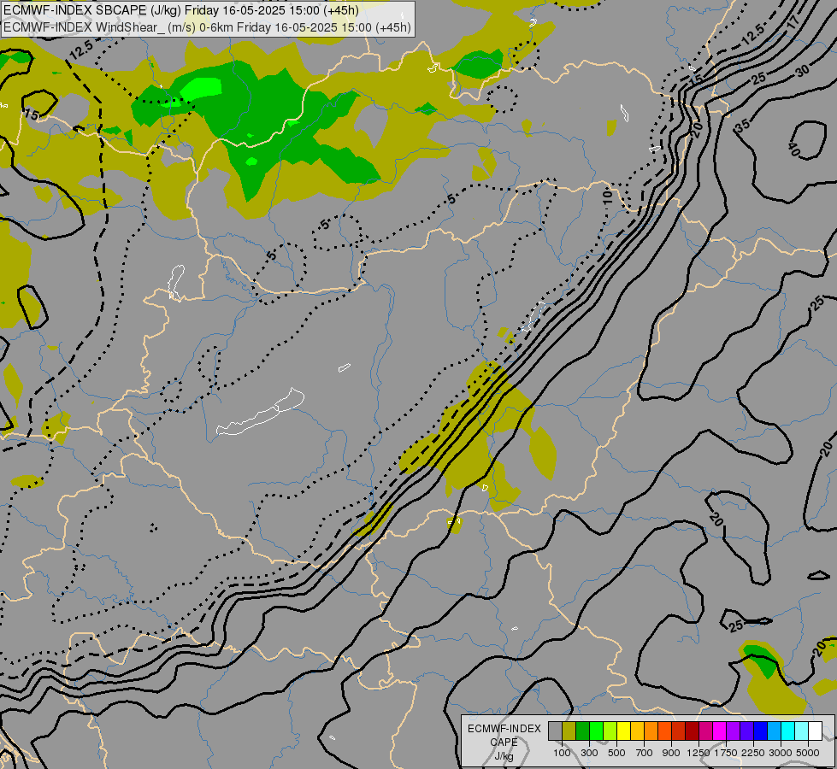Click the "1750" legend value
837x769 pixels.
[x=726, y=753]
